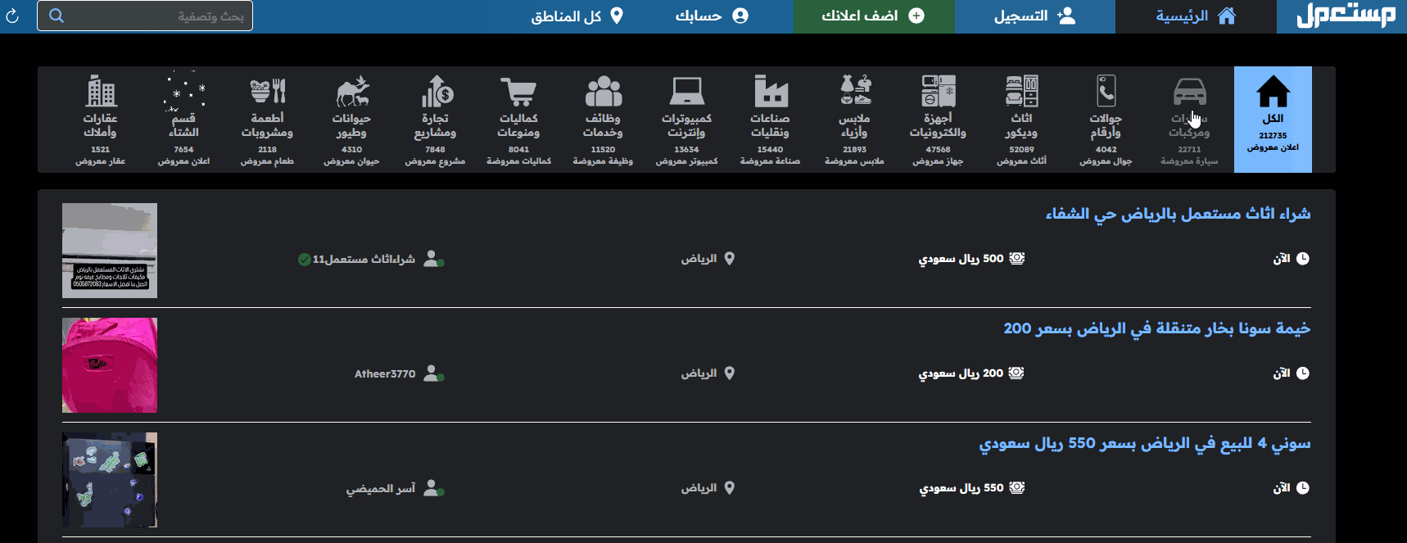Screen dimensions: 1407x543
Task: Select the computers and internet laptop icon
Action: (x=686, y=92)
